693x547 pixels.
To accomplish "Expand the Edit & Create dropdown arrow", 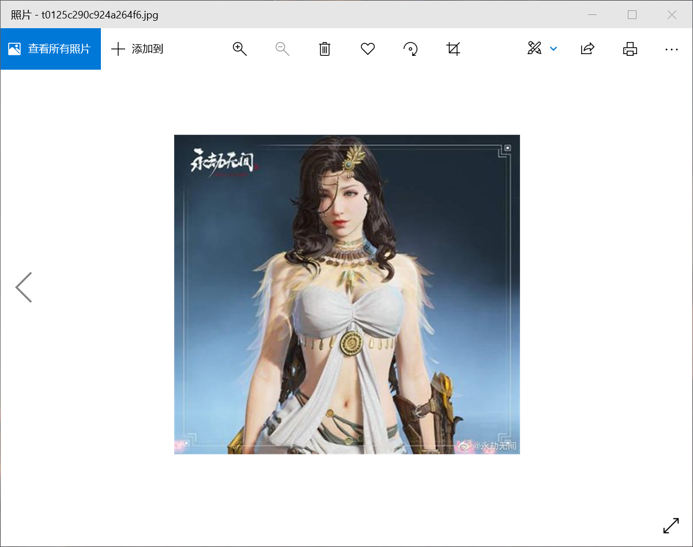I will tap(553, 49).
